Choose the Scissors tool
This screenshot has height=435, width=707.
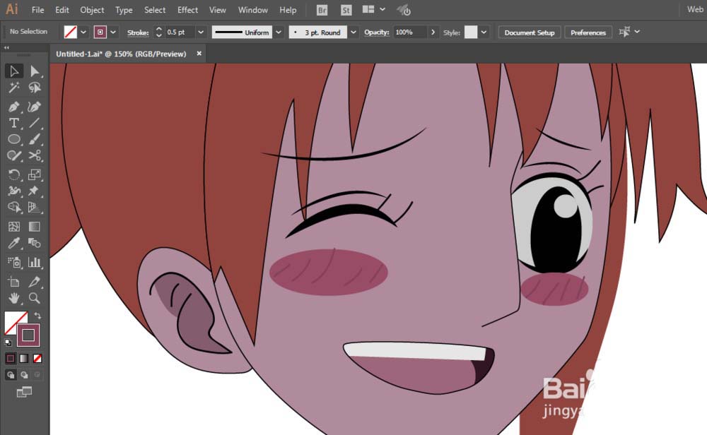pyautogui.click(x=34, y=156)
